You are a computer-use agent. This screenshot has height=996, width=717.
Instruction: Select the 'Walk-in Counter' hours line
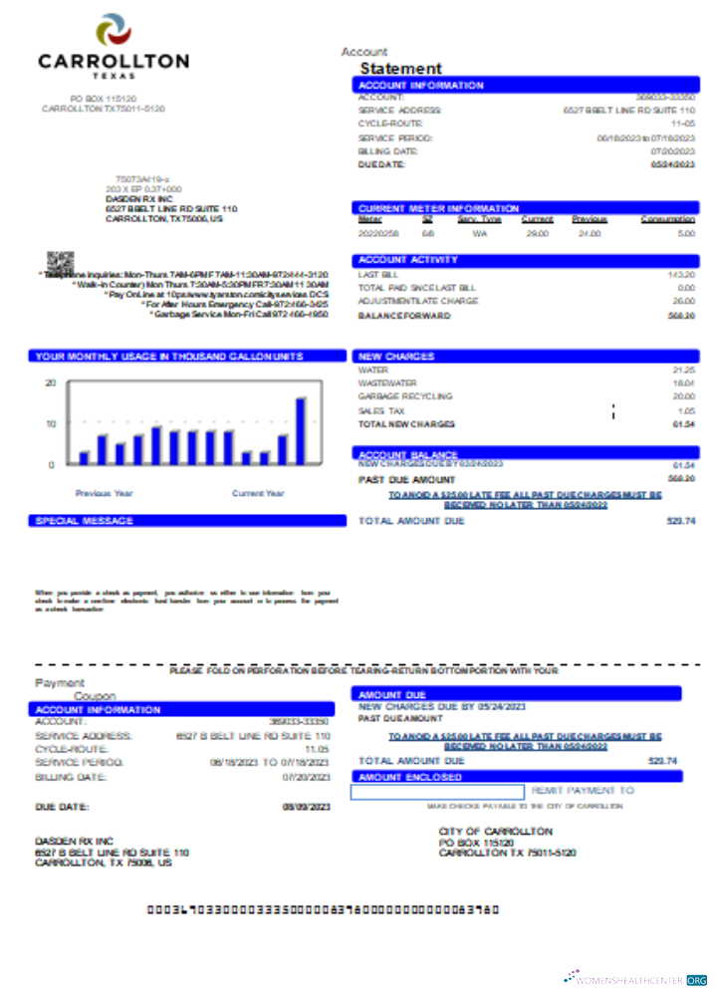pos(200,285)
